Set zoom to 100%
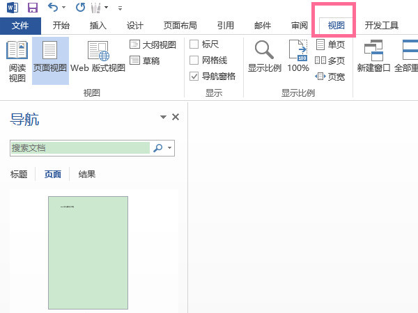The width and height of the screenshot is (418, 313). (298, 57)
